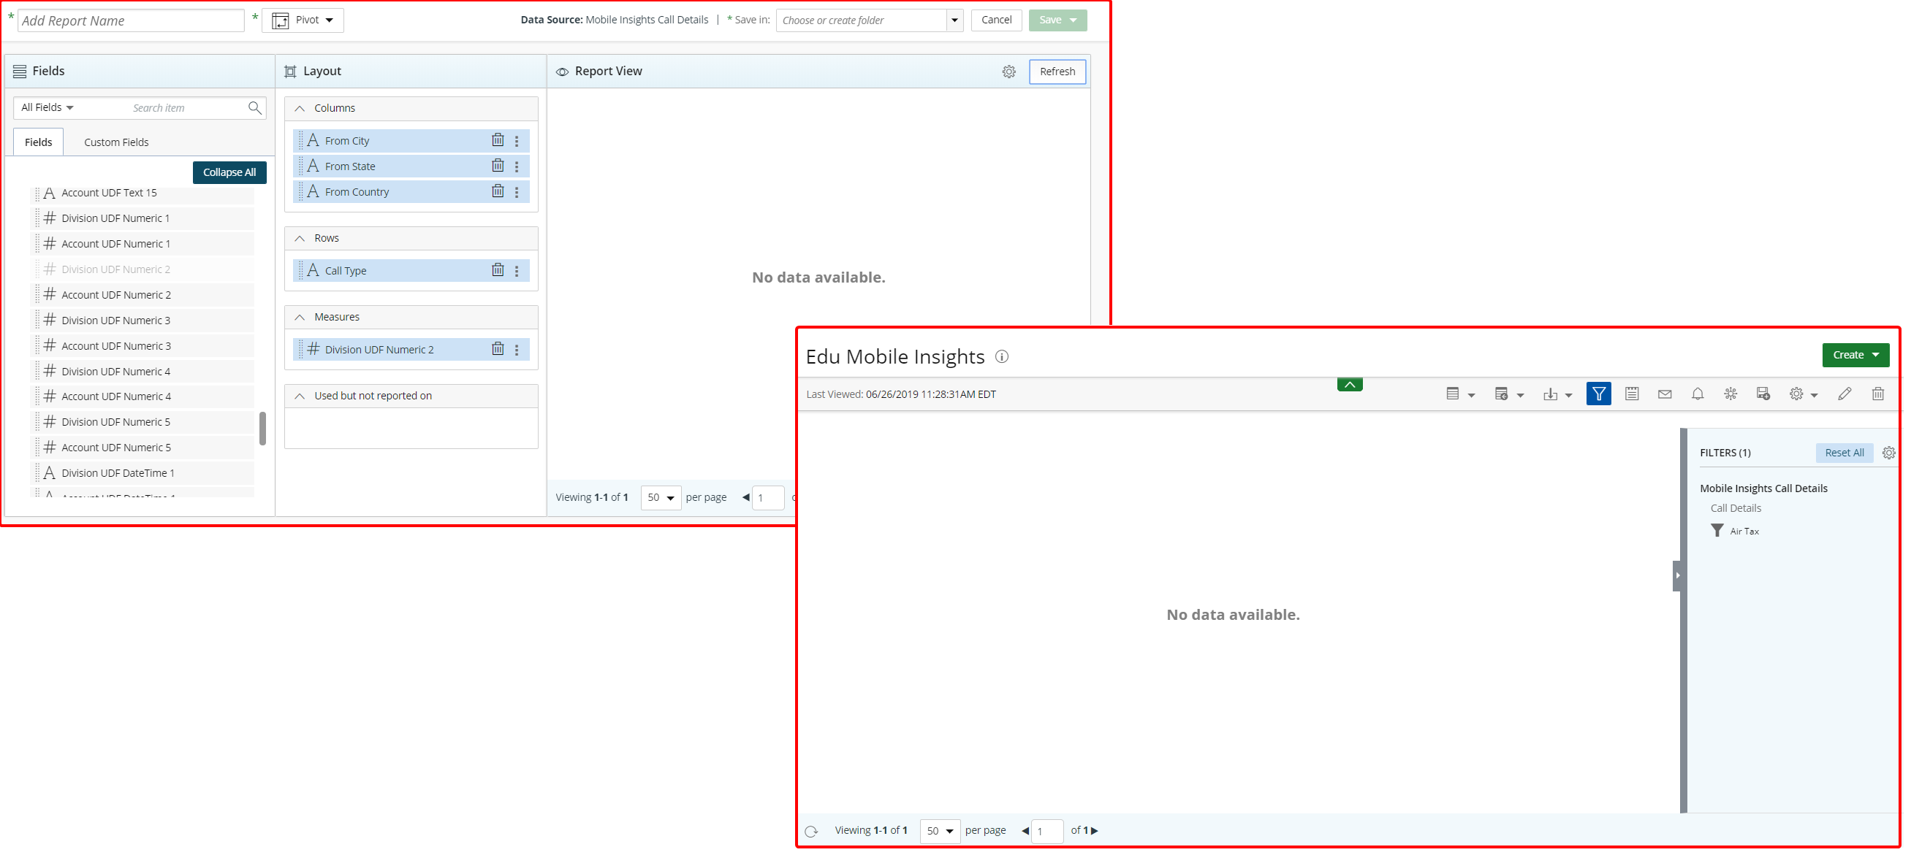The image size is (1911, 855).
Task: Click Cancel button
Action: (x=995, y=20)
